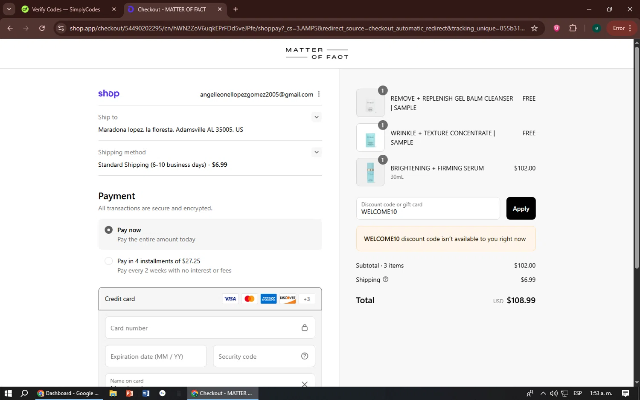The width and height of the screenshot is (640, 400).
Task: Select the Checkout - MATTER OF FACT tab
Action: 172,9
